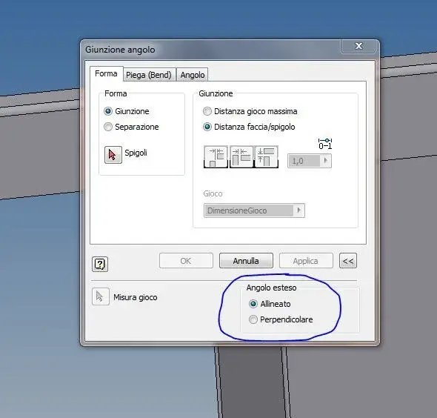This screenshot has height=418, width=437.
Task: Select the middle face/edge overlap icon
Action: tap(241, 156)
